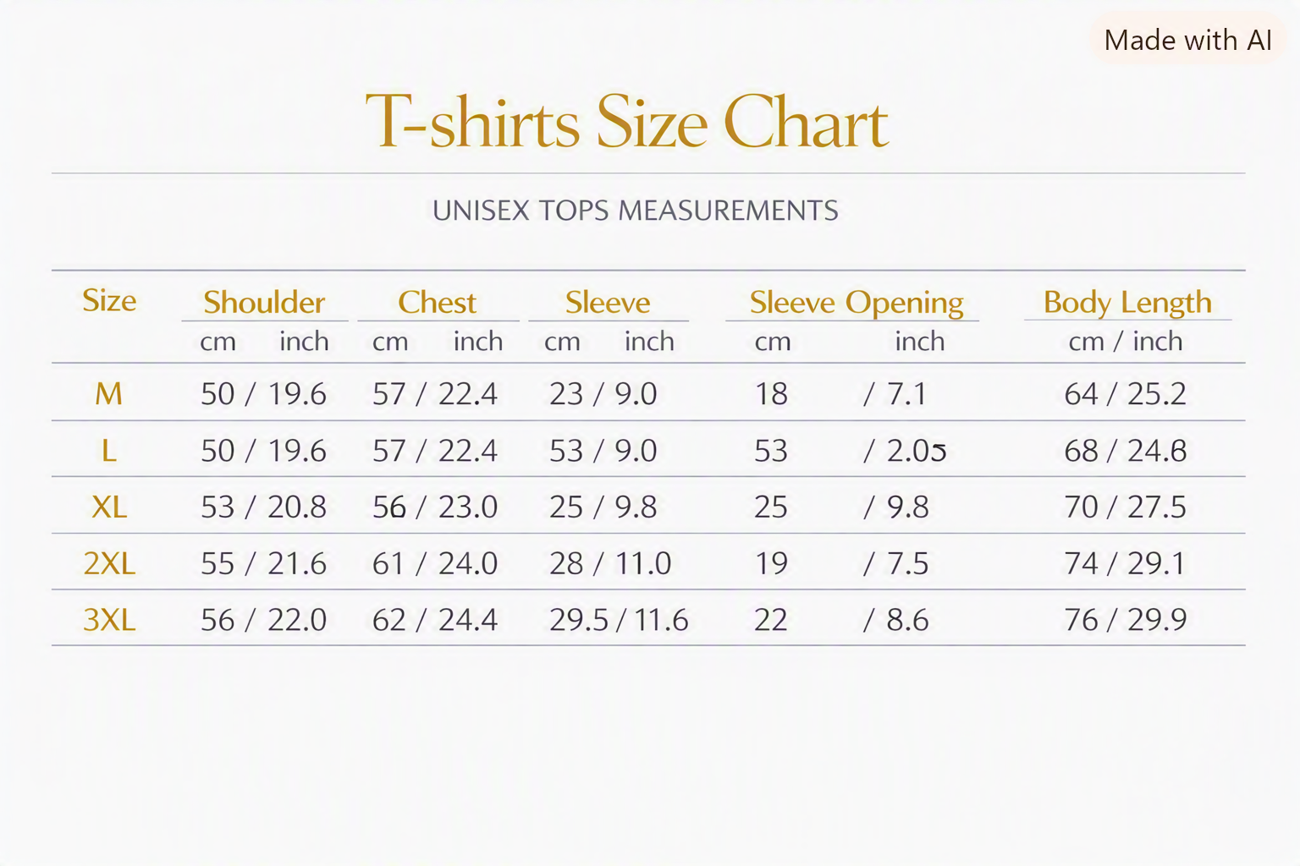The image size is (1300, 866).
Task: Click the 2XL shoulder value 55 / 21.6
Action: click(263, 563)
